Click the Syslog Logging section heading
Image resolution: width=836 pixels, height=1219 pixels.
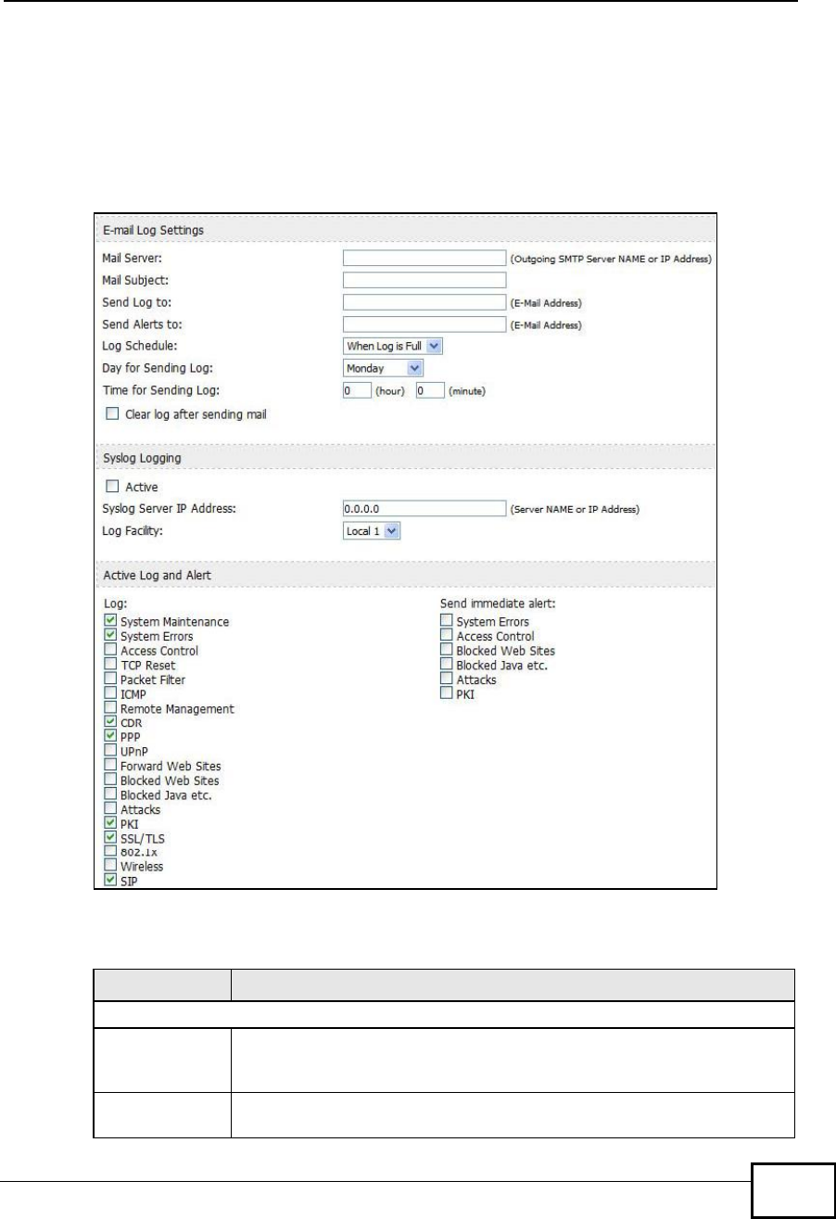(x=144, y=459)
